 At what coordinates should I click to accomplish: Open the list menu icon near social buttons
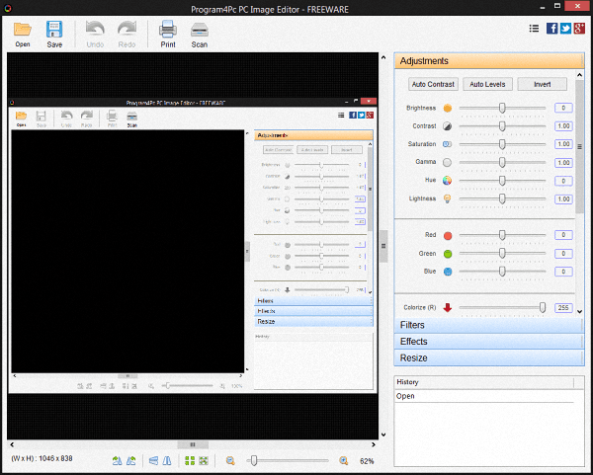[534, 29]
